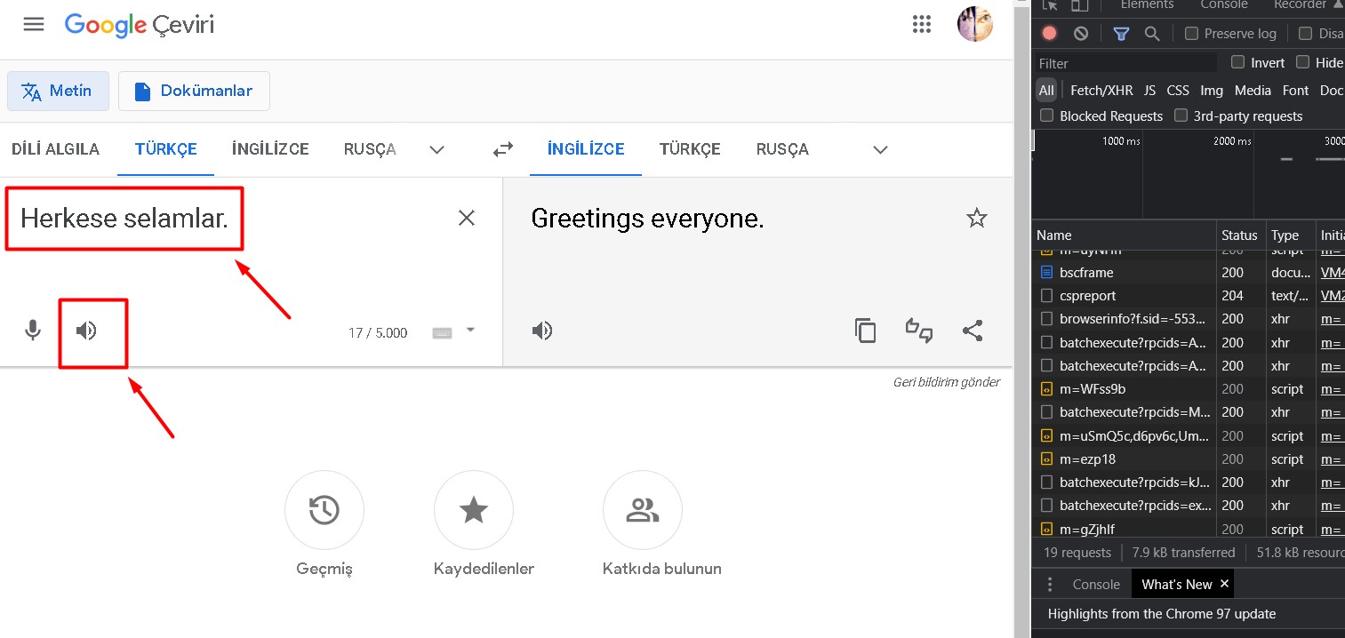The height and width of the screenshot is (638, 1345).
Task: Choose DİLİ ALGILA as the source language
Action: [x=55, y=149]
